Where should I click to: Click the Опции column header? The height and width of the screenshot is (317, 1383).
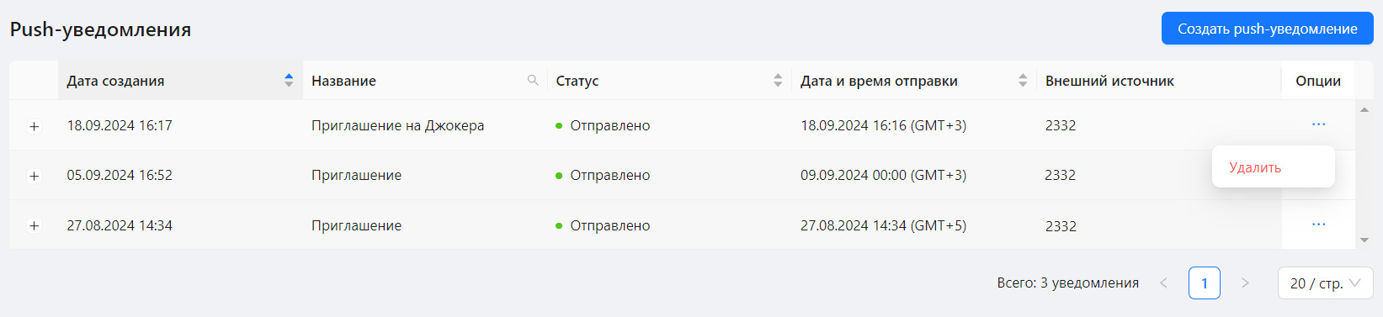click(1318, 81)
